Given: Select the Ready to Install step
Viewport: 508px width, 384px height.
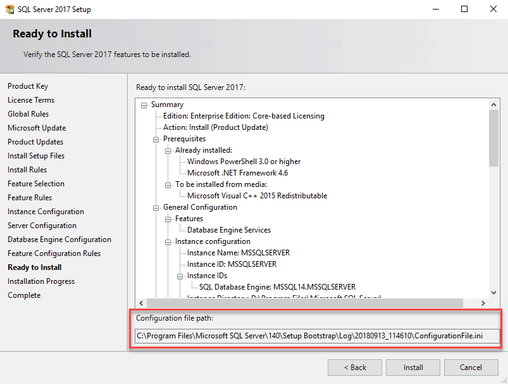Looking at the screenshot, I should coord(35,267).
